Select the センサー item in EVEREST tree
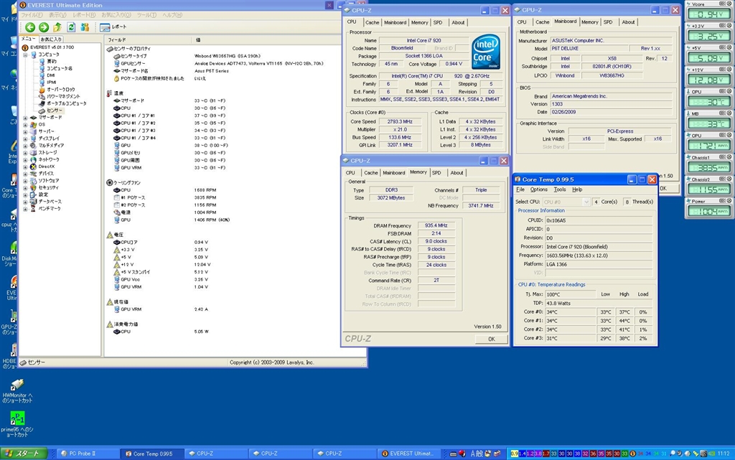 (x=51, y=111)
